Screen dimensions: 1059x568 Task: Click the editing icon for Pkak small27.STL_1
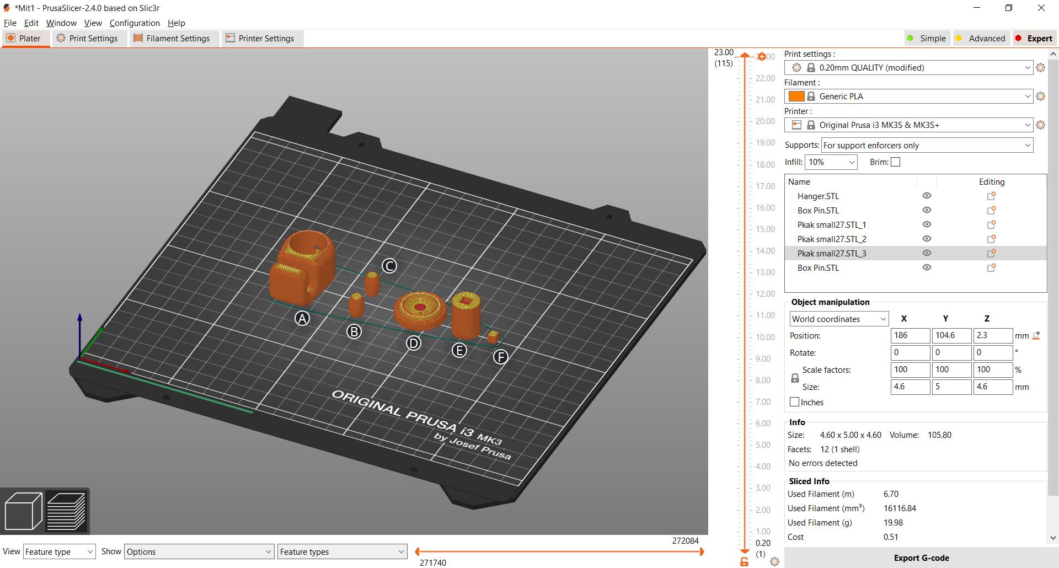pyautogui.click(x=991, y=225)
